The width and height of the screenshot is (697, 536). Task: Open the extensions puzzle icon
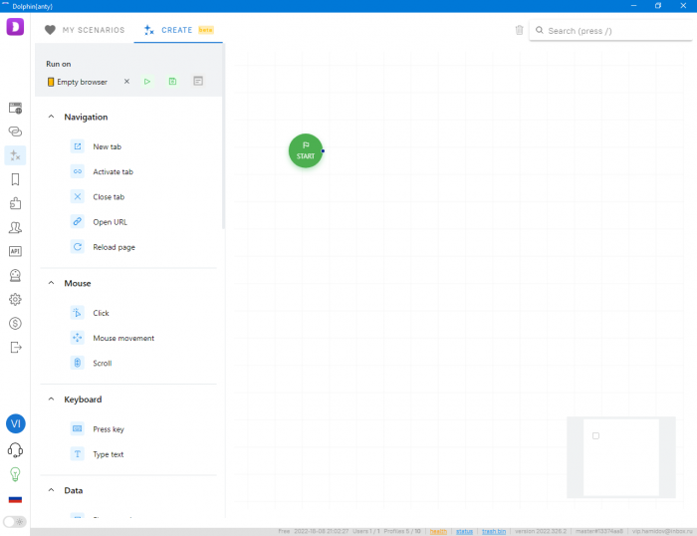15,203
